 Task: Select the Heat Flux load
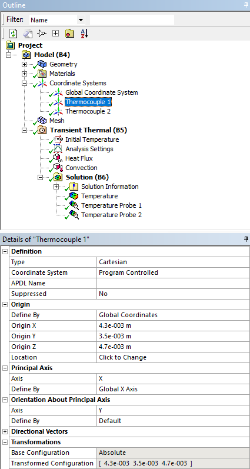tap(79, 158)
